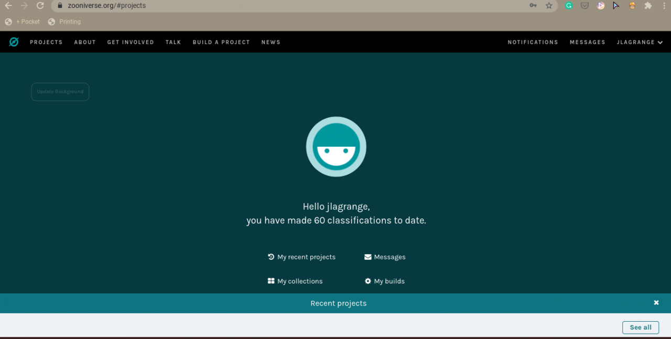Click the address bar URL field
The width and height of the screenshot is (671, 339).
pyautogui.click(x=304, y=6)
